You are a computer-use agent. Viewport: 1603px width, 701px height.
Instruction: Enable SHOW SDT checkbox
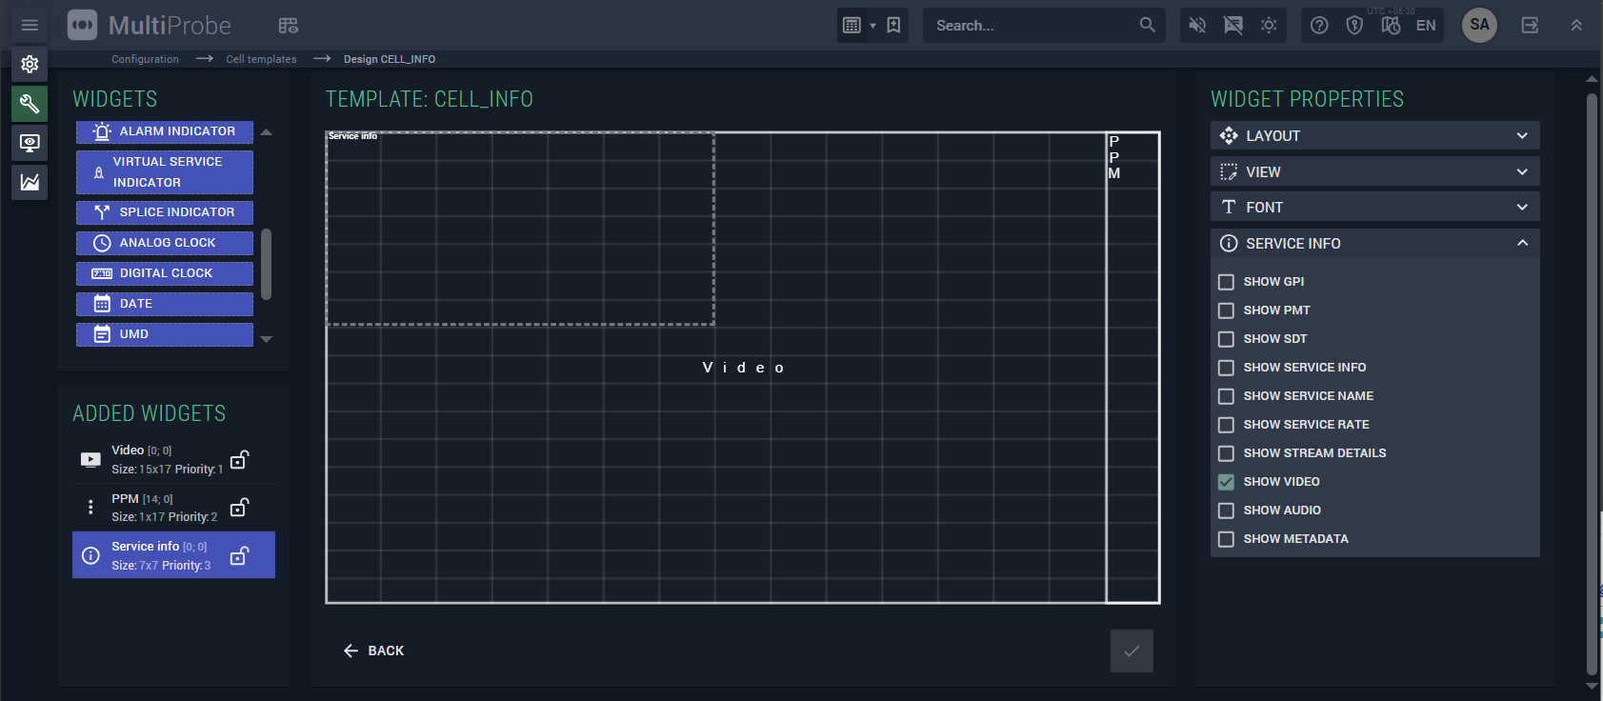pos(1226,339)
